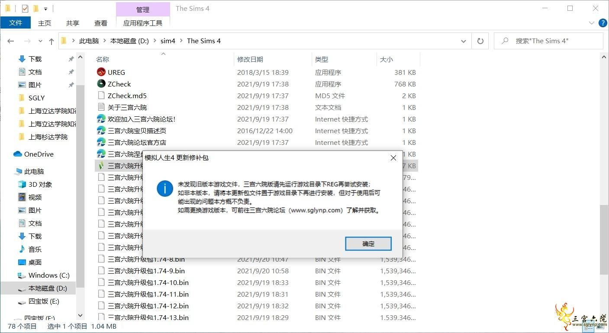Screen dimensions: 609x333
Task: Select file 三宫六院升级包1.74-8.bin
Action: click(x=146, y=259)
